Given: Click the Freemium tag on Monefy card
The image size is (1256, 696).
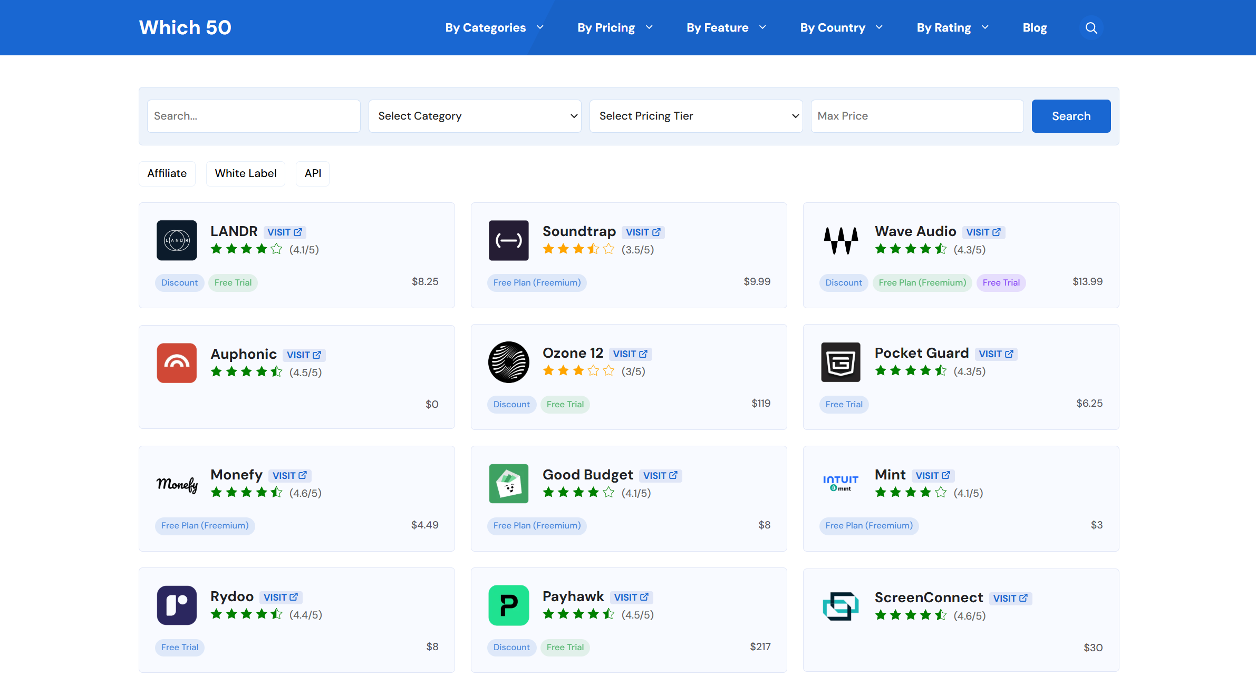Looking at the screenshot, I should (205, 526).
